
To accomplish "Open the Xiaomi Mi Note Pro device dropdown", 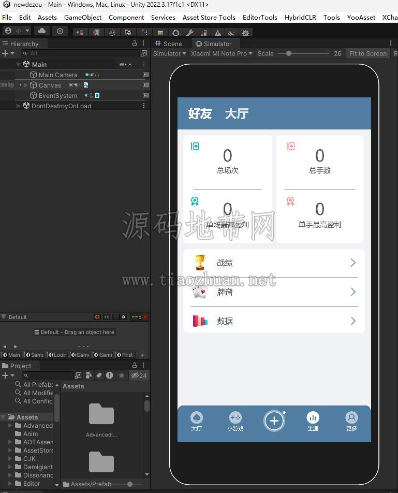I will pos(222,54).
